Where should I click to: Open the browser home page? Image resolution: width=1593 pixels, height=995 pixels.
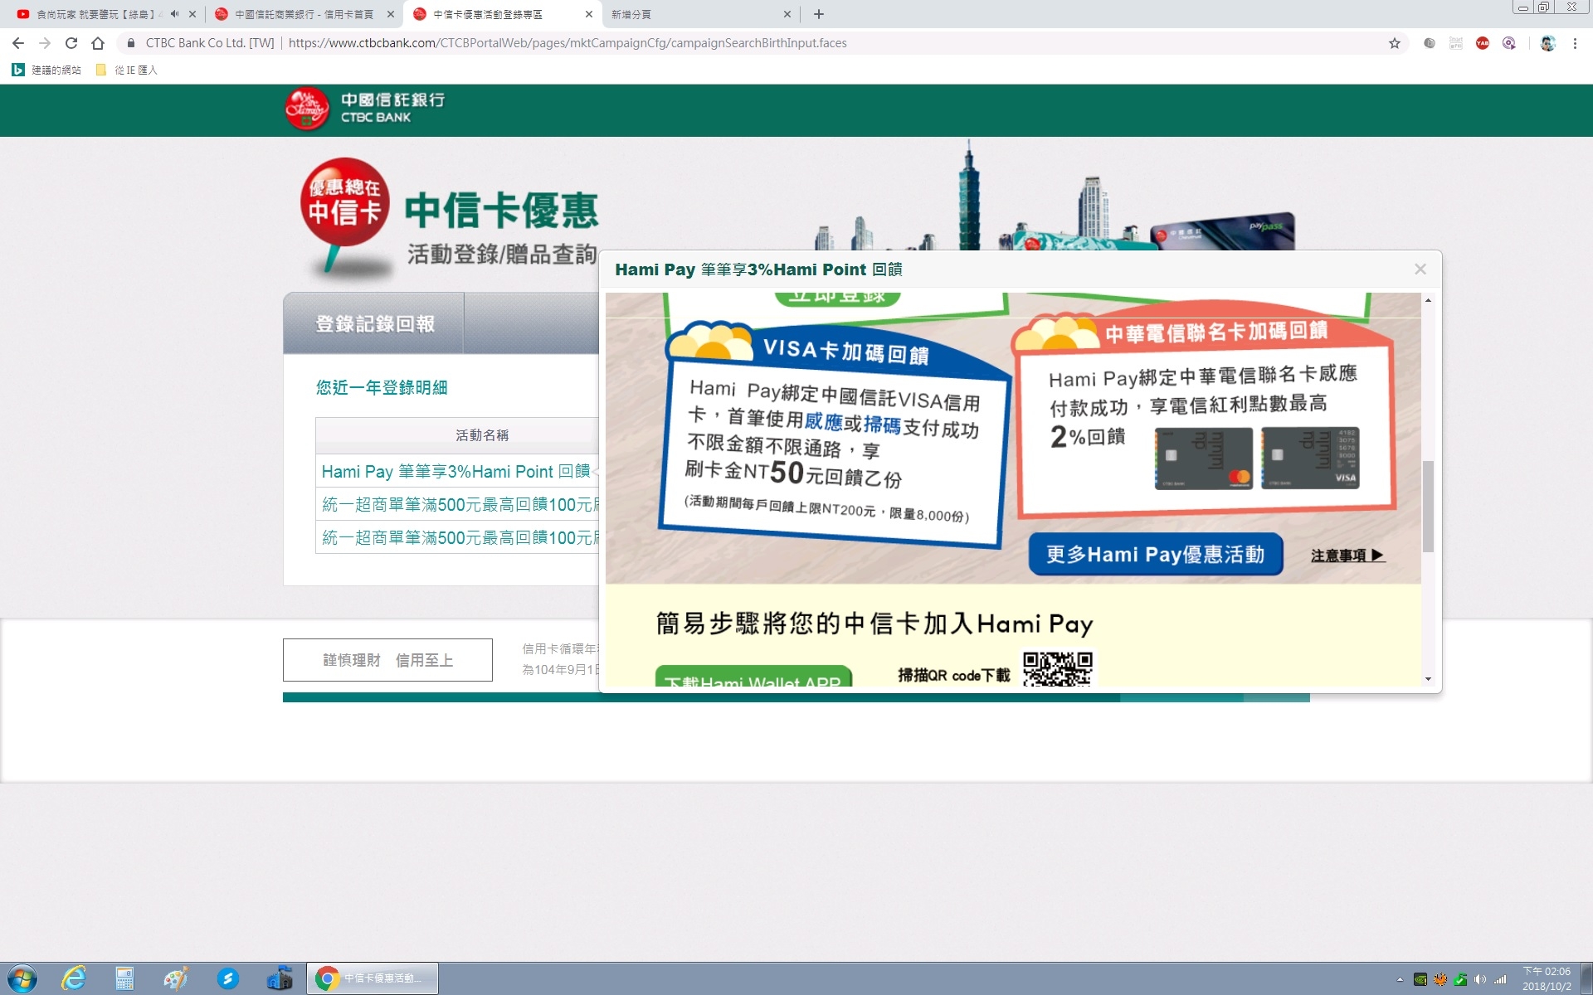[x=98, y=43]
